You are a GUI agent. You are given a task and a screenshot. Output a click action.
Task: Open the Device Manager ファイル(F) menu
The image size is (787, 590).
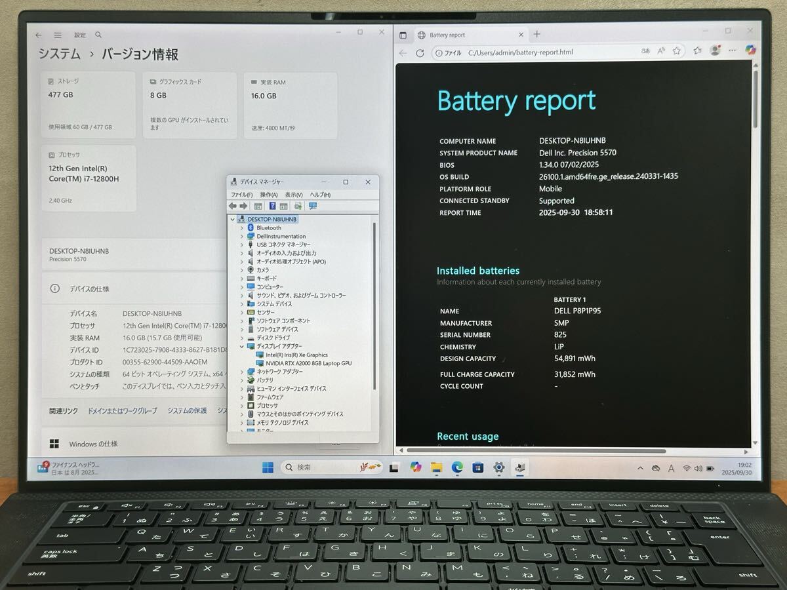coord(241,195)
